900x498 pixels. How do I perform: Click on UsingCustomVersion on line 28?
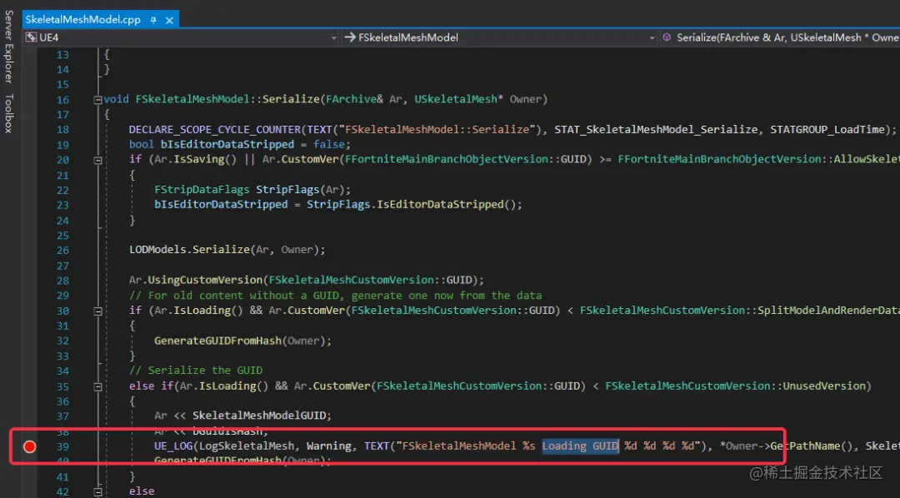point(205,281)
